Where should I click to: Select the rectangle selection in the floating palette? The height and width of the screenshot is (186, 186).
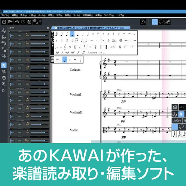click(175, 127)
